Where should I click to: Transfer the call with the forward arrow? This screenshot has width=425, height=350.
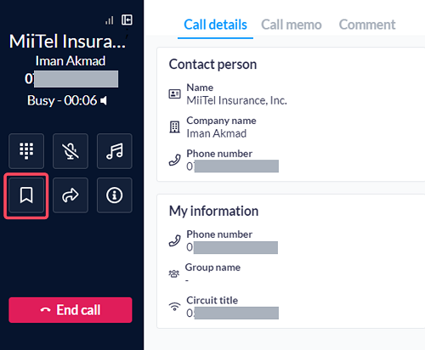coord(71,195)
